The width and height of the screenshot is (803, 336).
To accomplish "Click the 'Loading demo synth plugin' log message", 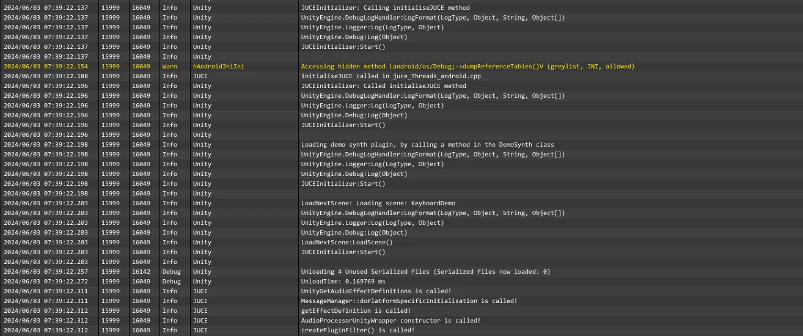I will click(427, 145).
